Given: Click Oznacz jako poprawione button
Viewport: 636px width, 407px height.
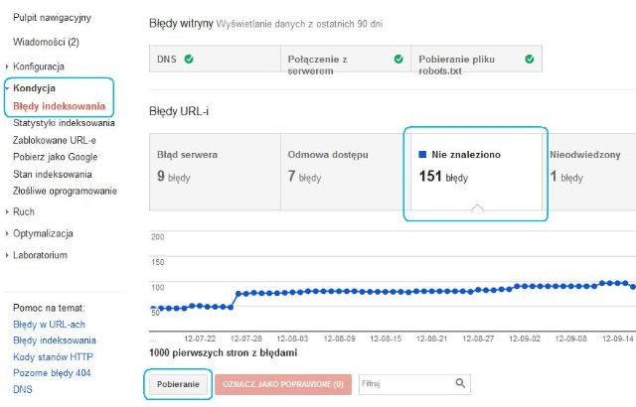Looking at the screenshot, I should pyautogui.click(x=282, y=383).
